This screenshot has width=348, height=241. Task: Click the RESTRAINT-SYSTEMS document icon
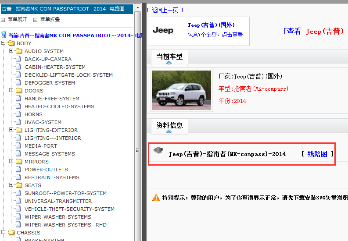pyautogui.click(x=18, y=177)
